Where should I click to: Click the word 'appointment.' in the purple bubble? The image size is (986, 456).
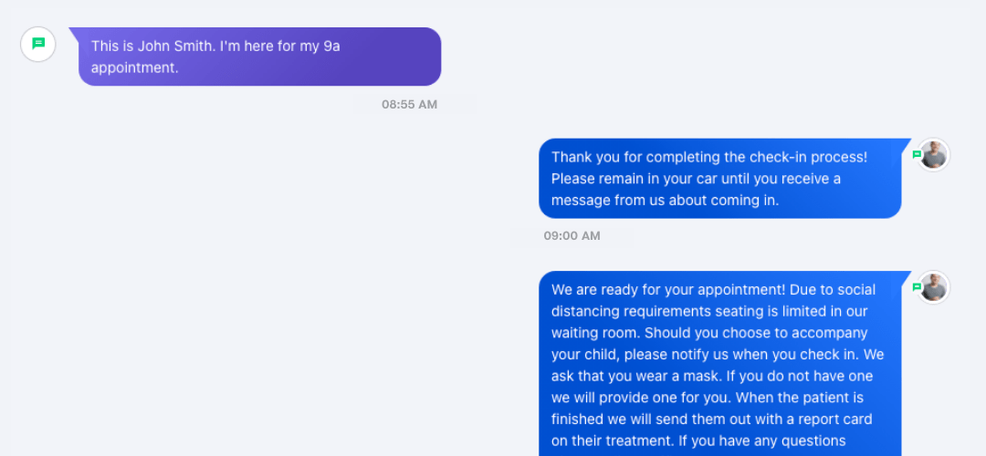[135, 67]
